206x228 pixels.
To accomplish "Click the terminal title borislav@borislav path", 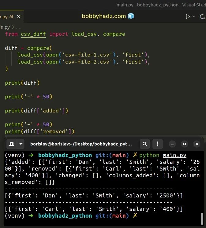I will click(81, 144).
